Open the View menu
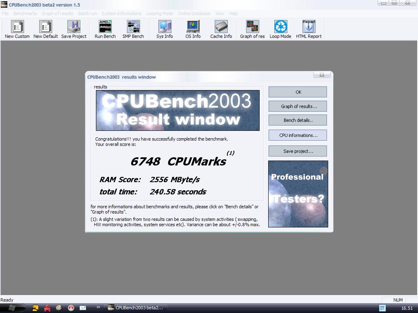Viewport: 418px width, 313px height. click(220, 13)
